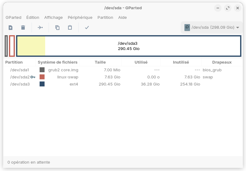Open the Périphérique menu
Image resolution: width=246 pixels, height=171 pixels.
pyautogui.click(x=80, y=17)
